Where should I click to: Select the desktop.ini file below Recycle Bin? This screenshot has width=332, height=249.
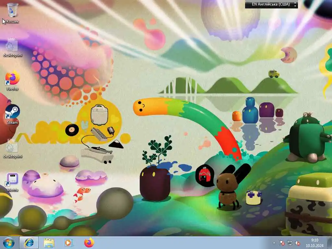pos(13,47)
